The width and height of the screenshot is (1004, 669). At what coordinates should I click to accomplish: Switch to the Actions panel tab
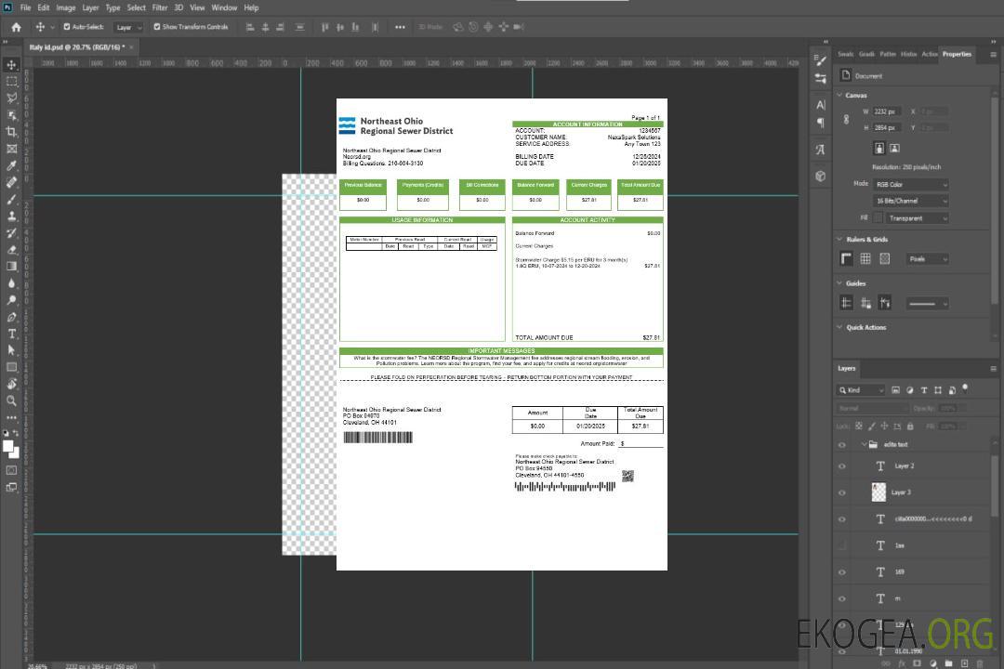pyautogui.click(x=929, y=54)
